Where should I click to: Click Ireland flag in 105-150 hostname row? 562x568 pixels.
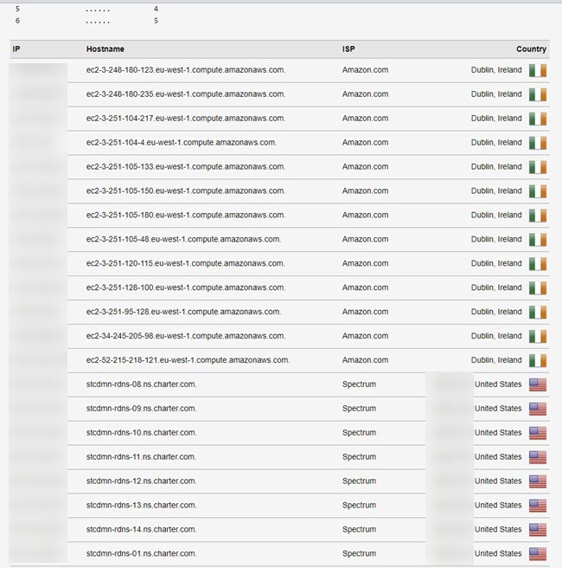538,191
